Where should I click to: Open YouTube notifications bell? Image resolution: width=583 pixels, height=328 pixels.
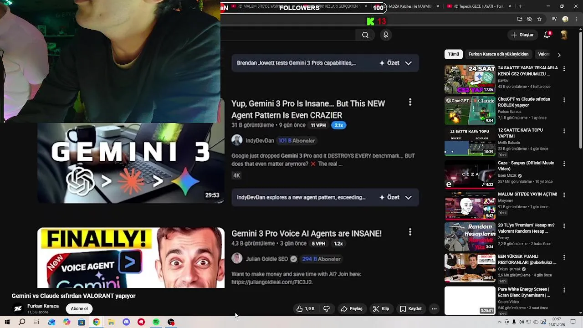click(547, 35)
